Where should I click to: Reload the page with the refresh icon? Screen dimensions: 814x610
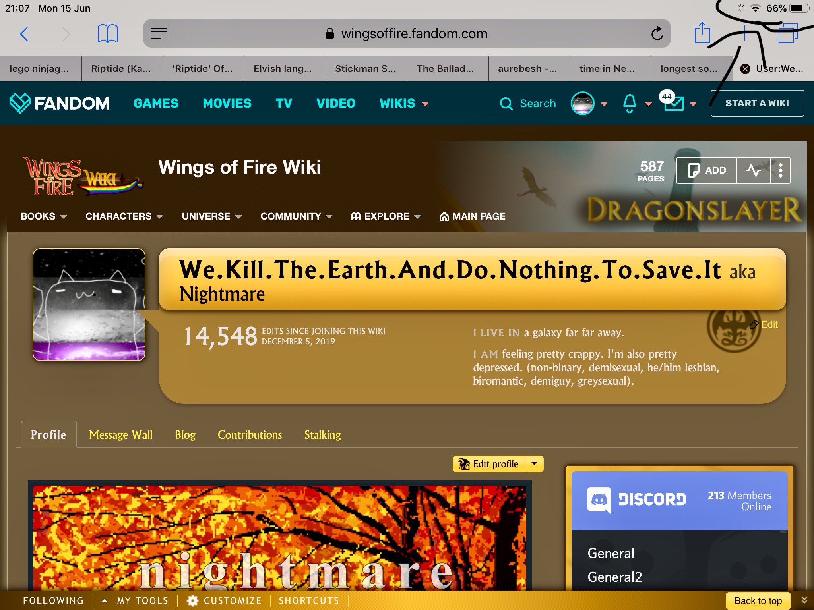657,34
